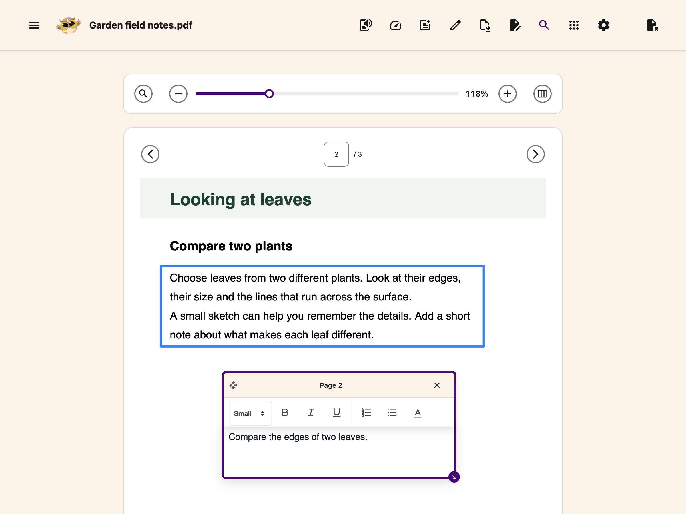
Task: Select the pencil edit tool
Action: pos(455,25)
